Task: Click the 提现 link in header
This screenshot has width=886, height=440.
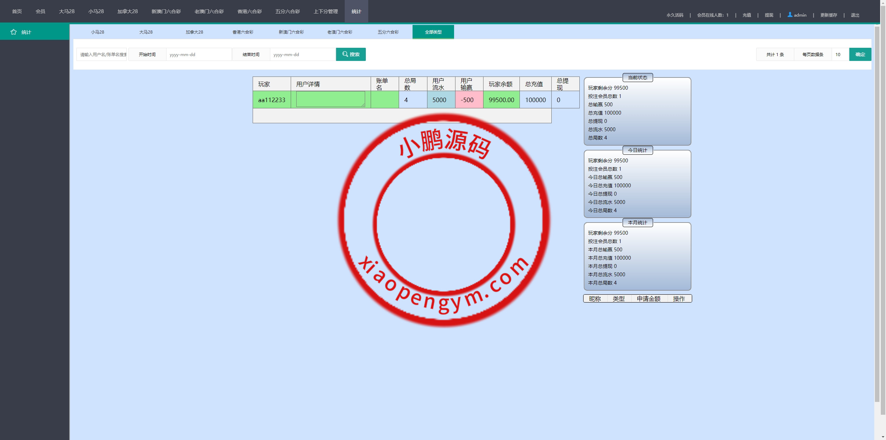Action: click(x=769, y=15)
